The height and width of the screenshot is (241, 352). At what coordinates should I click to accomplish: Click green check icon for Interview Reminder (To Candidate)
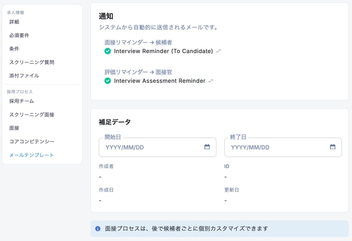108,51
